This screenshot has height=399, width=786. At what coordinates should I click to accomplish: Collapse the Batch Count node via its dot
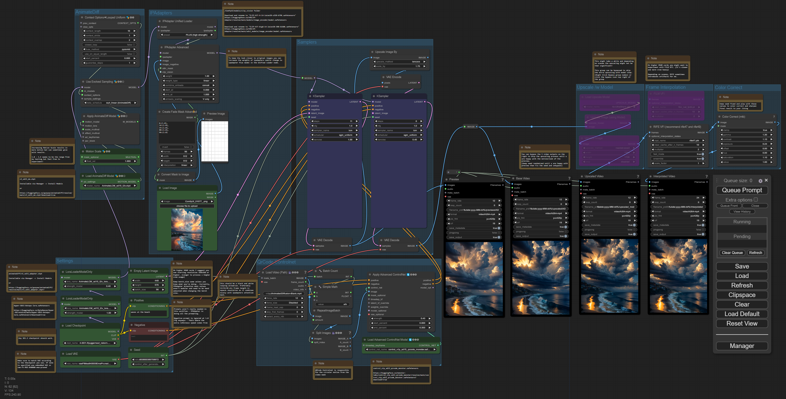pyautogui.click(x=316, y=271)
